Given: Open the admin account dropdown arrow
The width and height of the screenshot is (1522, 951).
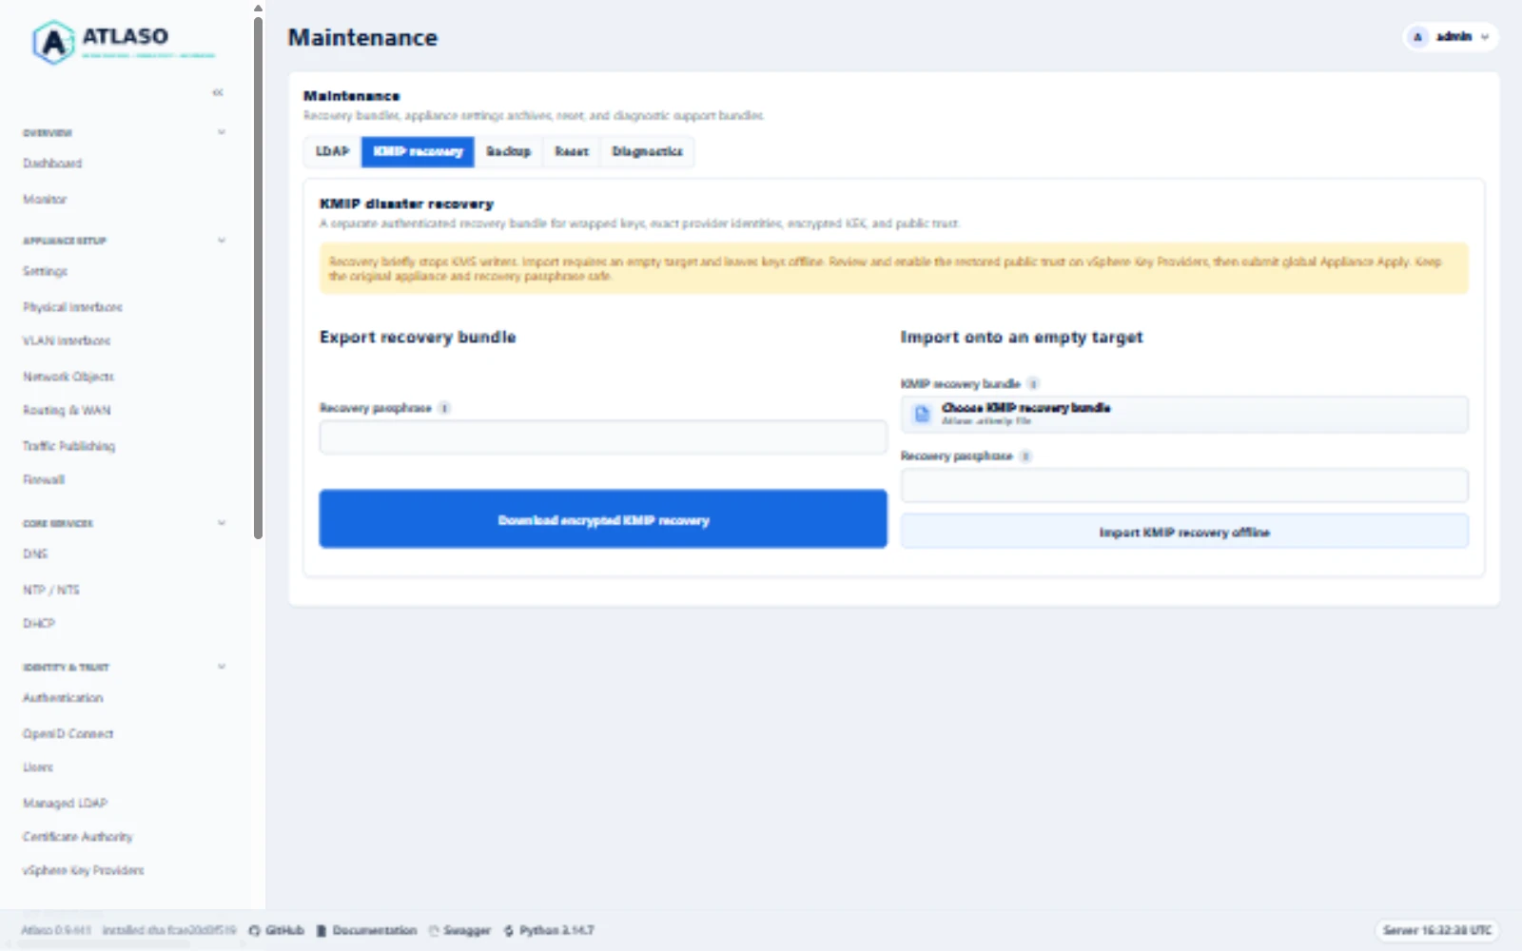Looking at the screenshot, I should click(x=1485, y=37).
